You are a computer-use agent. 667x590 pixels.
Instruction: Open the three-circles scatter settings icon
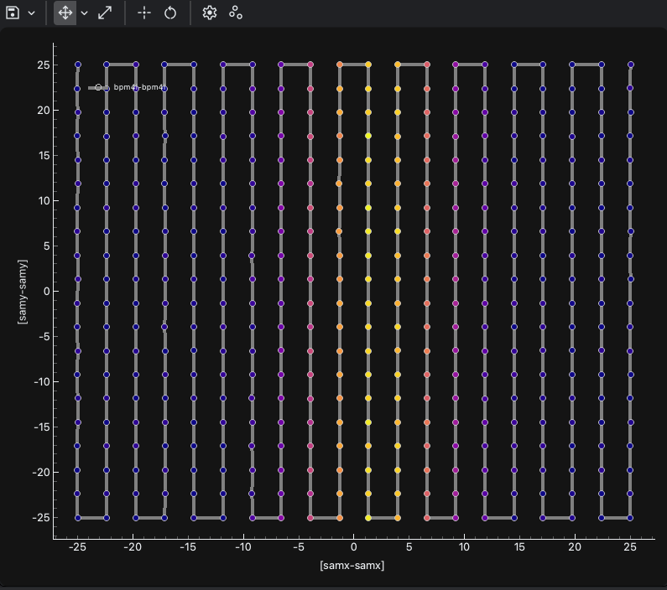[236, 13]
